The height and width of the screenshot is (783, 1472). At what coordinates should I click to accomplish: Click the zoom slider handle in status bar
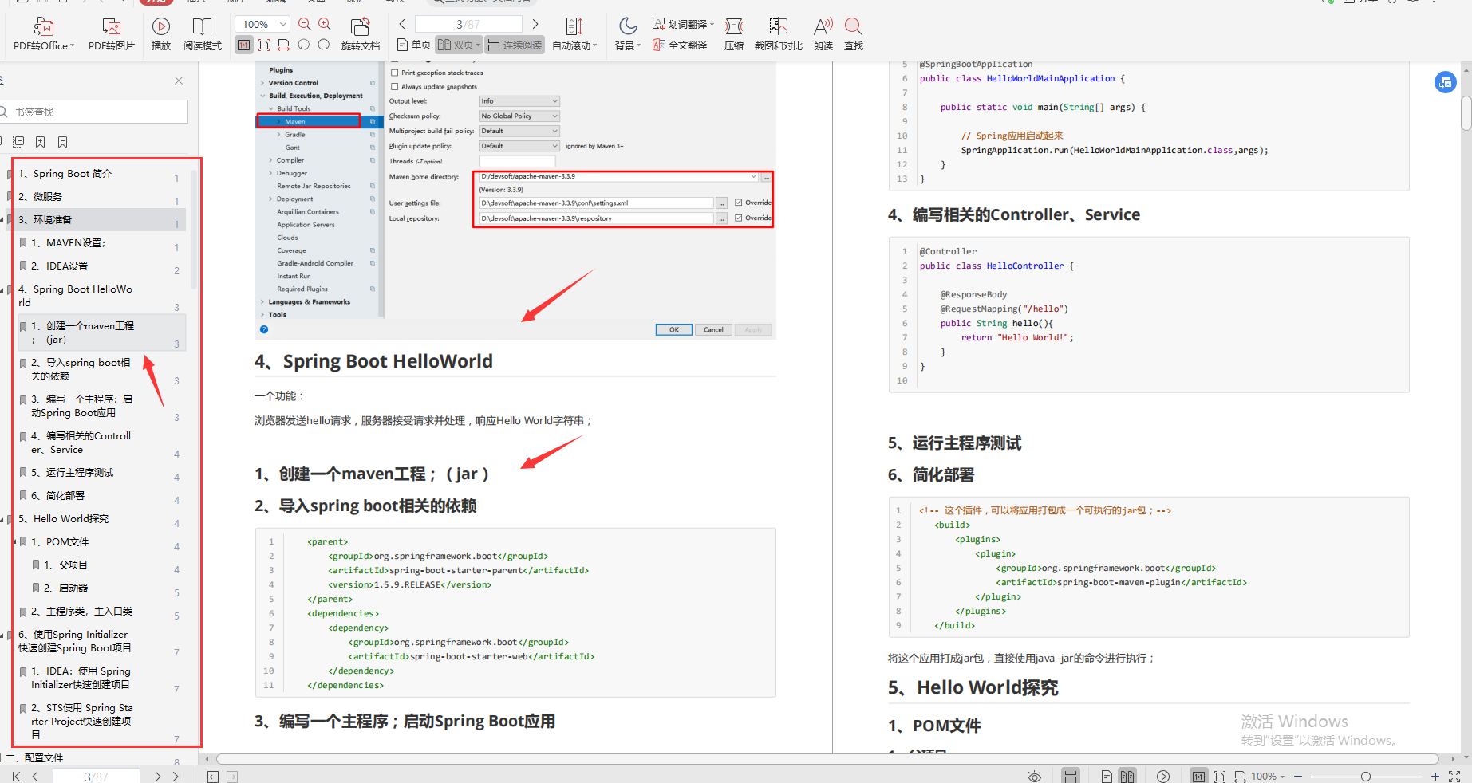[x=1366, y=777]
